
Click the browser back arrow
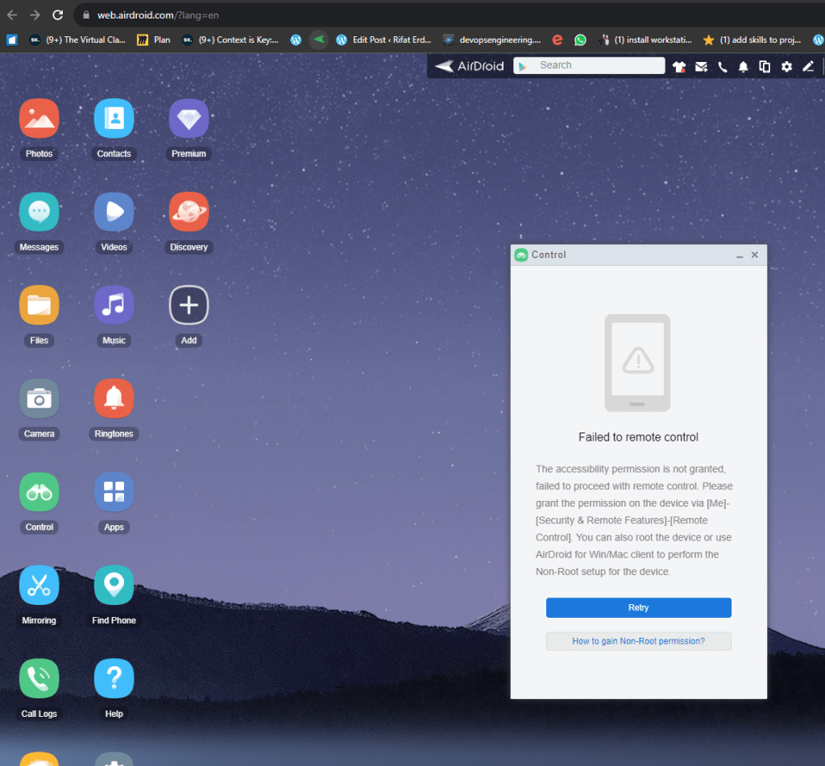pos(12,14)
